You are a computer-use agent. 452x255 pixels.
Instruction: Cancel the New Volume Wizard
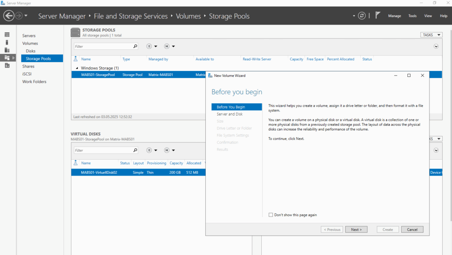pyautogui.click(x=412, y=229)
